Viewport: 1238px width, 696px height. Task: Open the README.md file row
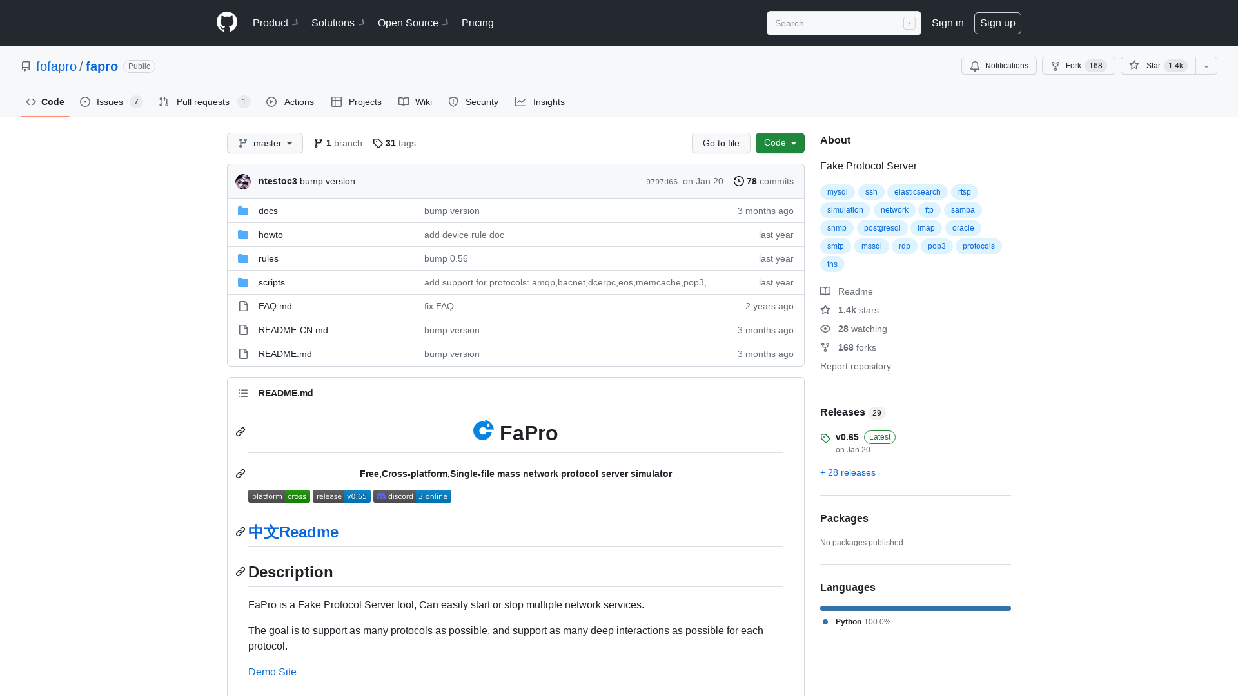[516, 354]
